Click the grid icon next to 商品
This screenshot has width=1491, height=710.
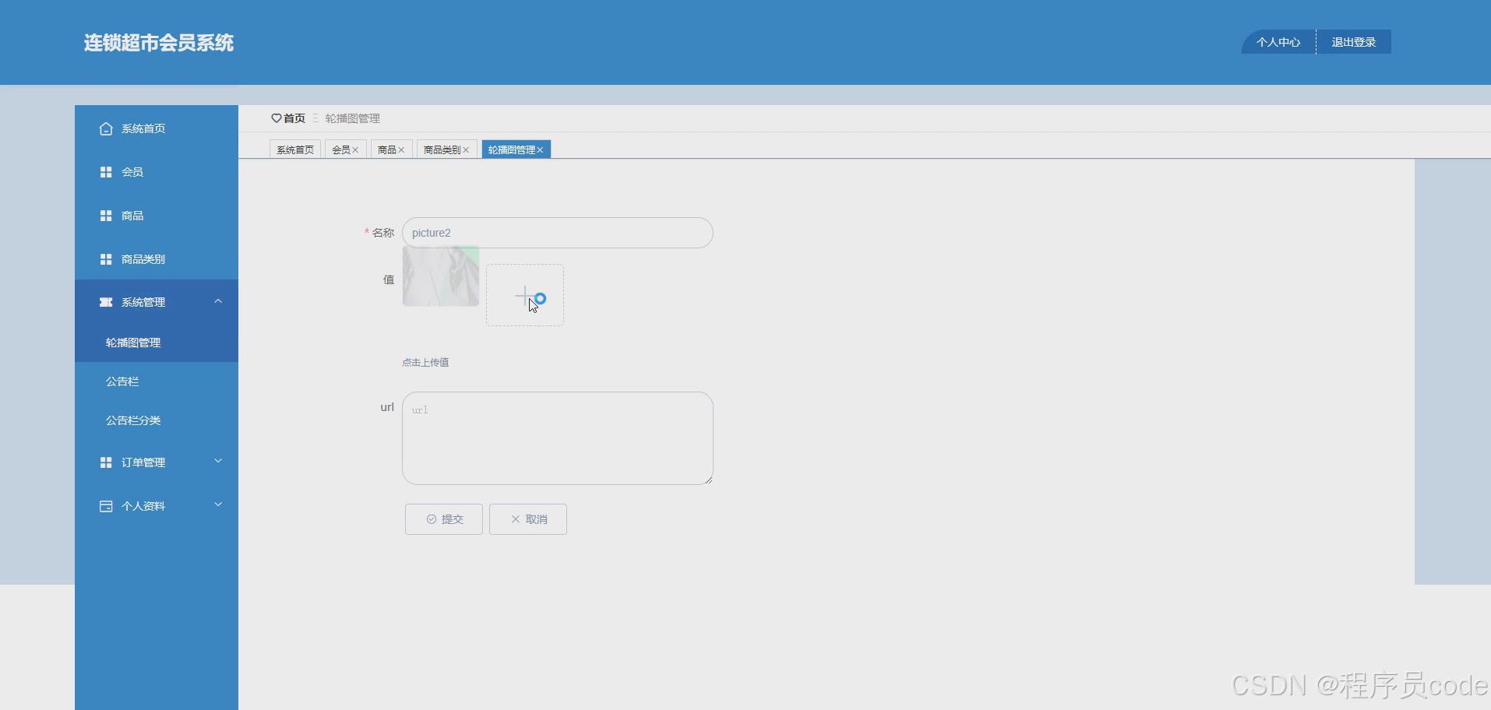click(106, 216)
